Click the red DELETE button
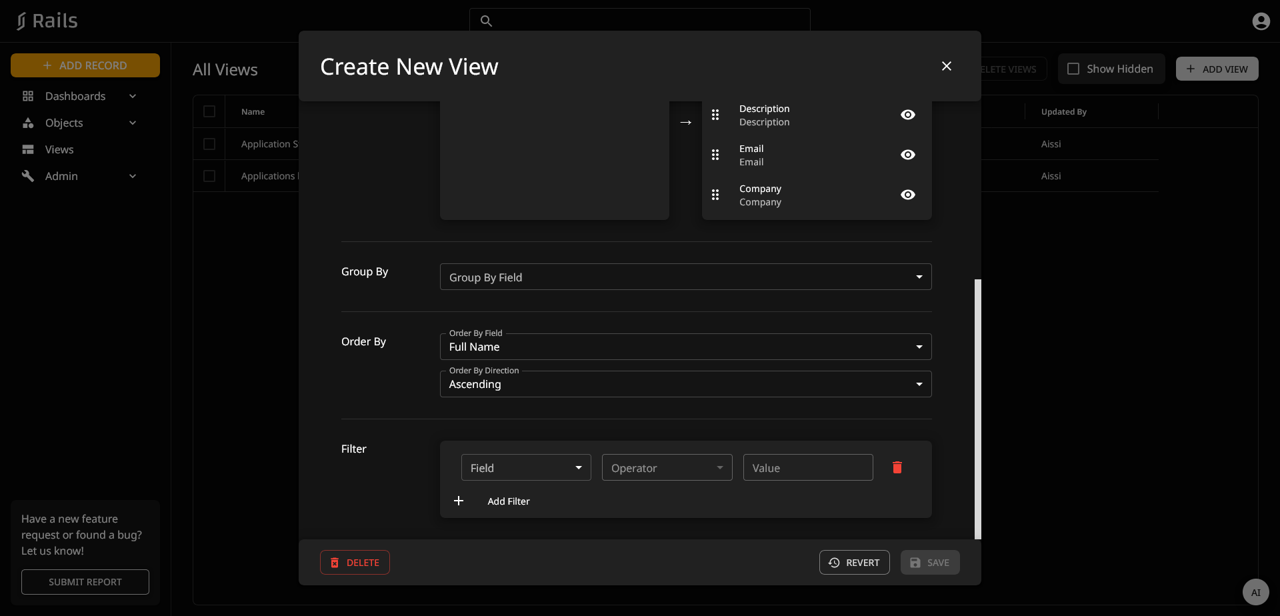Image resolution: width=1280 pixels, height=616 pixels. (355, 563)
